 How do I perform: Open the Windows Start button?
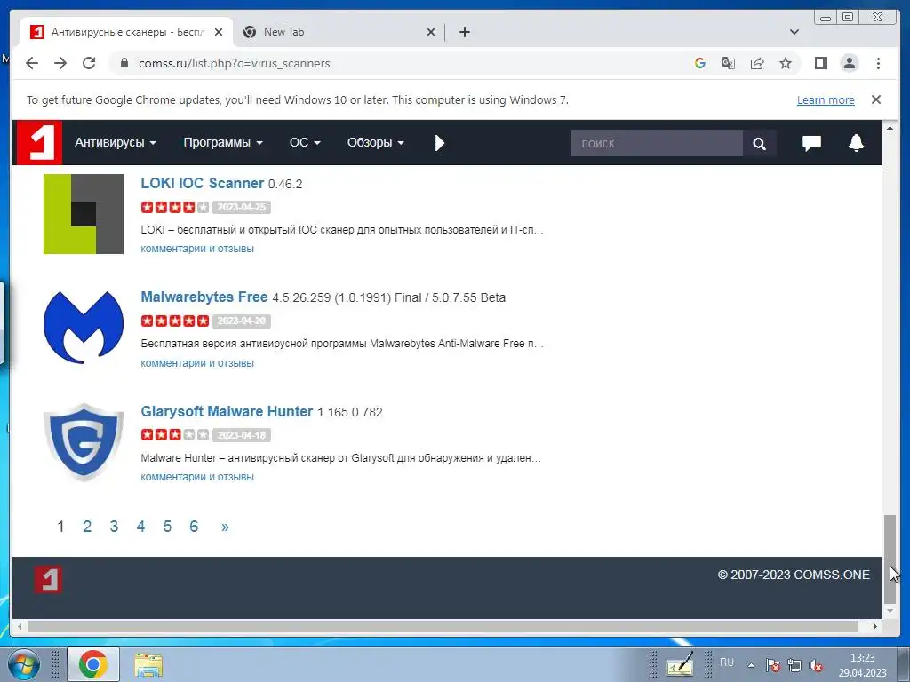point(24,664)
